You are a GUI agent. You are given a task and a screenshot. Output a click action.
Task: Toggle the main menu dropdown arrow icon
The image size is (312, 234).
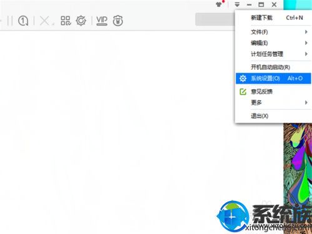(237, 4)
